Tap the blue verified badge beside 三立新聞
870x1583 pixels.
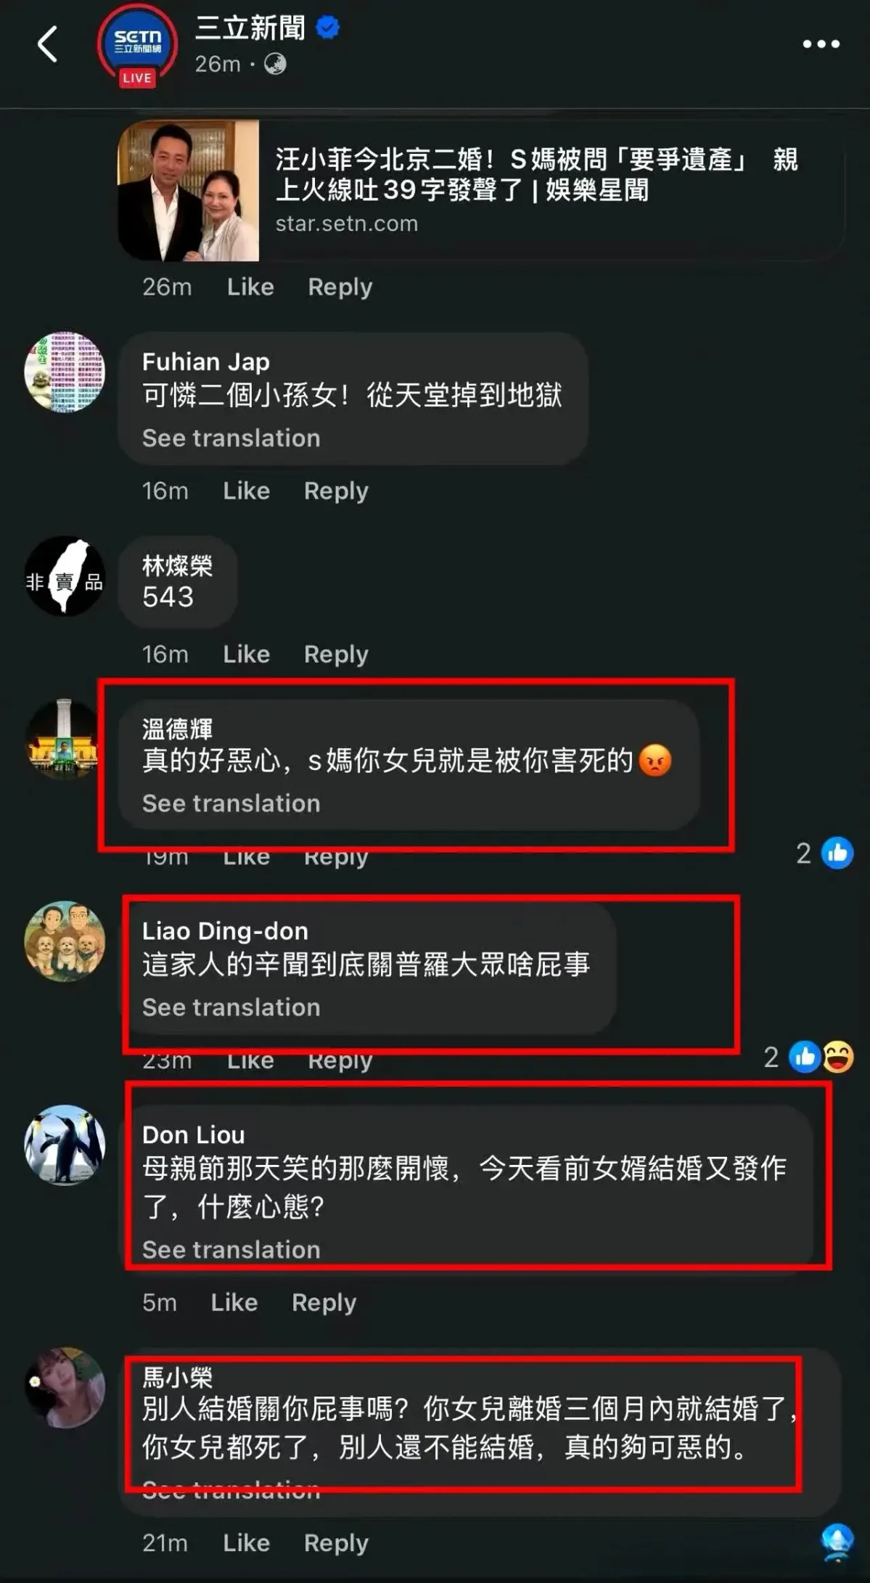pos(328,28)
